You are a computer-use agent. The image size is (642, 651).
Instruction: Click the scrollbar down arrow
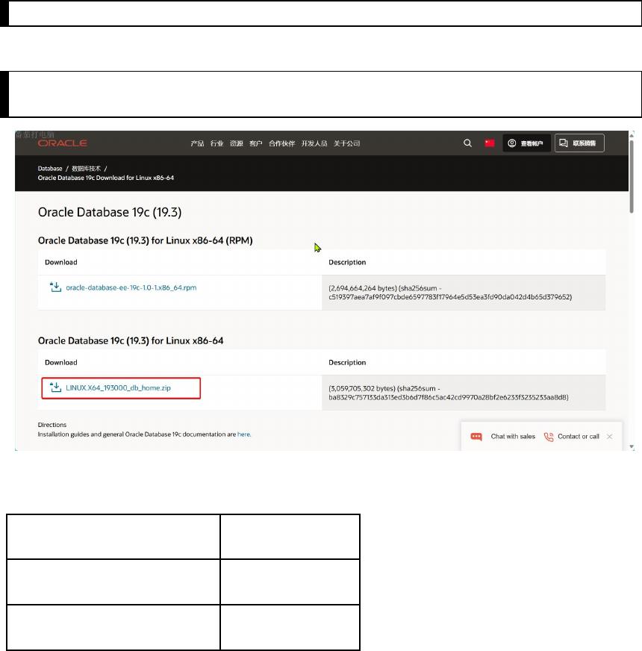tap(632, 446)
